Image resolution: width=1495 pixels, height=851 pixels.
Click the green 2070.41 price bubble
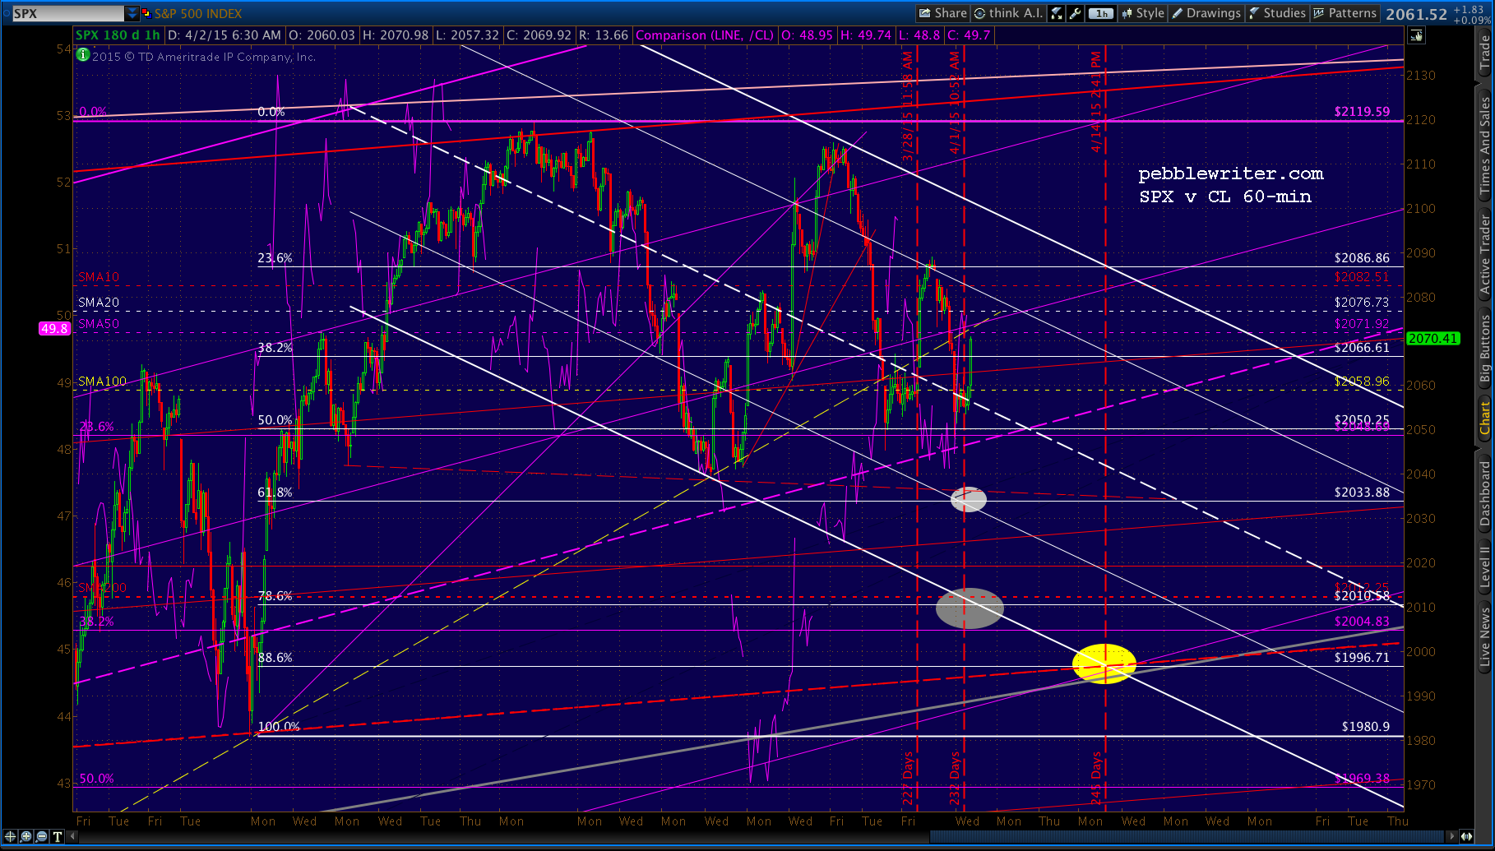point(1433,338)
